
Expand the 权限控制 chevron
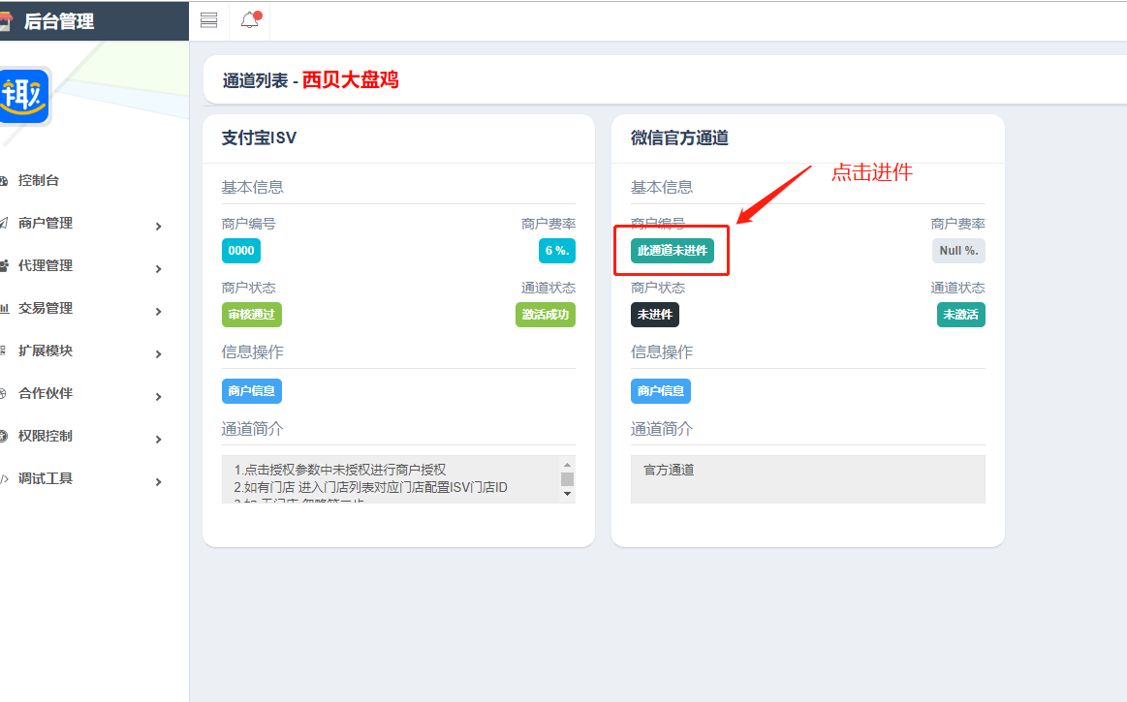pyautogui.click(x=158, y=439)
